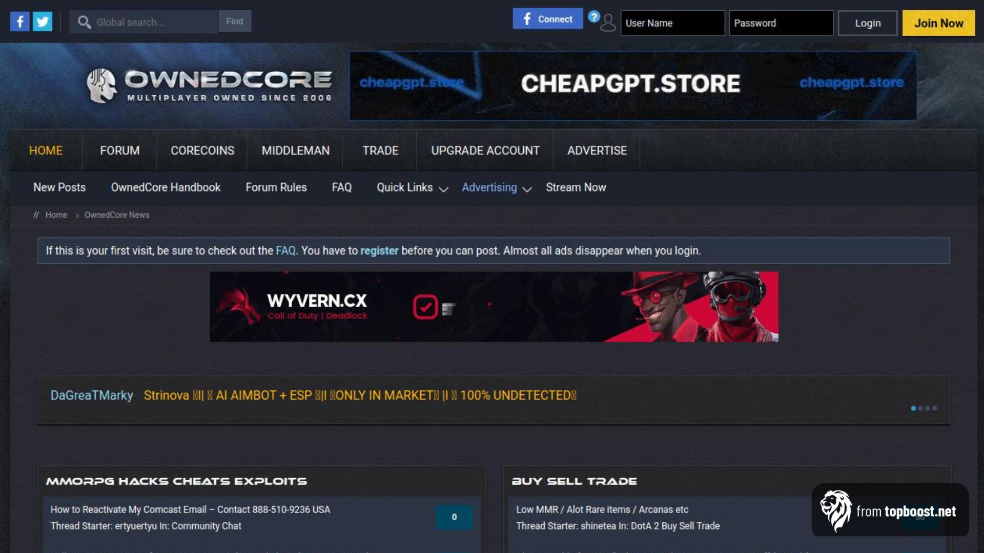The image size is (984, 553).
Task: Open the Strinova AI AIMBOT + ESP thread
Action: pyautogui.click(x=360, y=395)
